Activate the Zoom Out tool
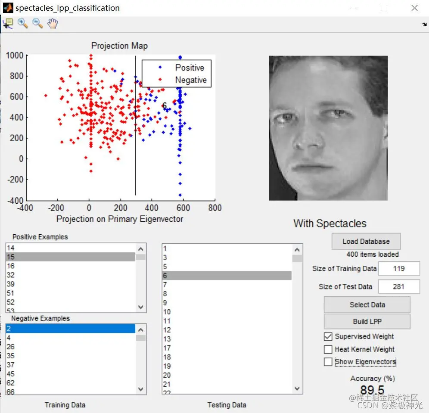Viewport: 429px width, 413px height. click(x=37, y=24)
